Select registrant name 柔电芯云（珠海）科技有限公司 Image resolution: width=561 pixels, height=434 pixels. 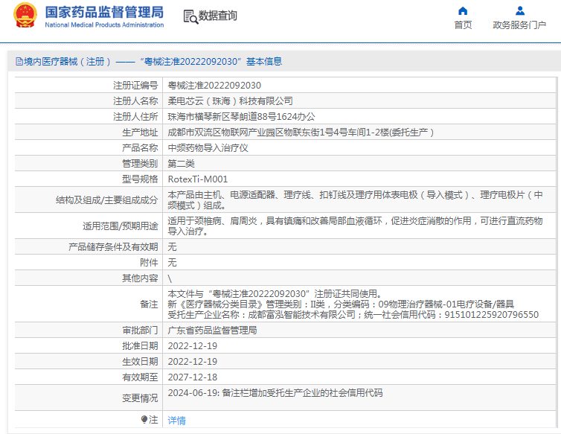click(230, 101)
